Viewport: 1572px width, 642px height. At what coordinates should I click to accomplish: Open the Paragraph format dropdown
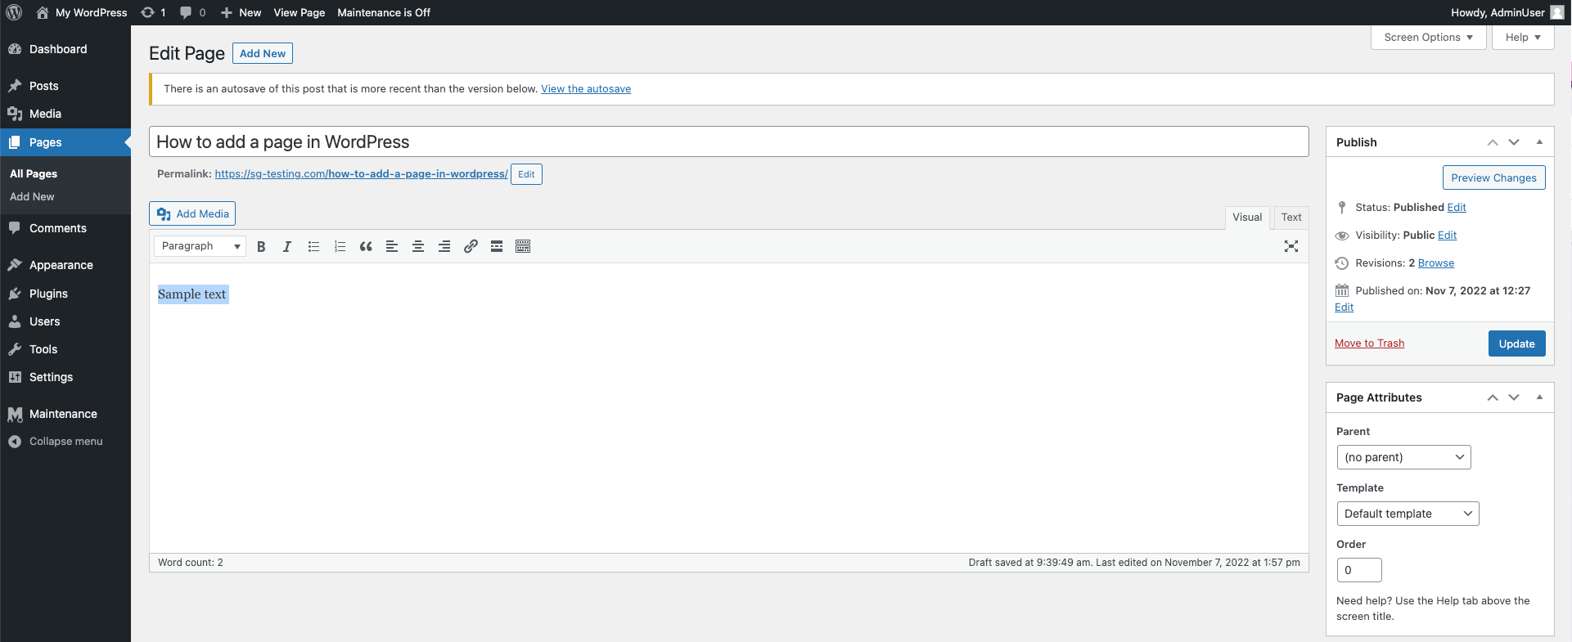200,246
